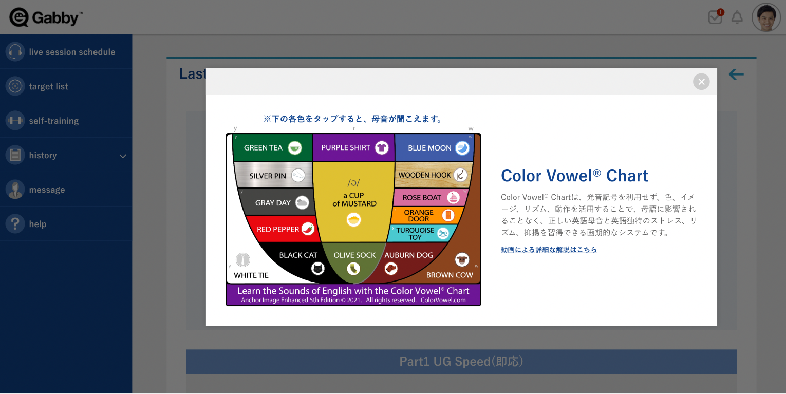Open the history menu item
This screenshot has height=394, width=786.
point(66,155)
